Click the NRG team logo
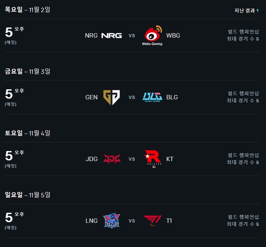Viewport: 266px width, 247px height. click(x=111, y=35)
